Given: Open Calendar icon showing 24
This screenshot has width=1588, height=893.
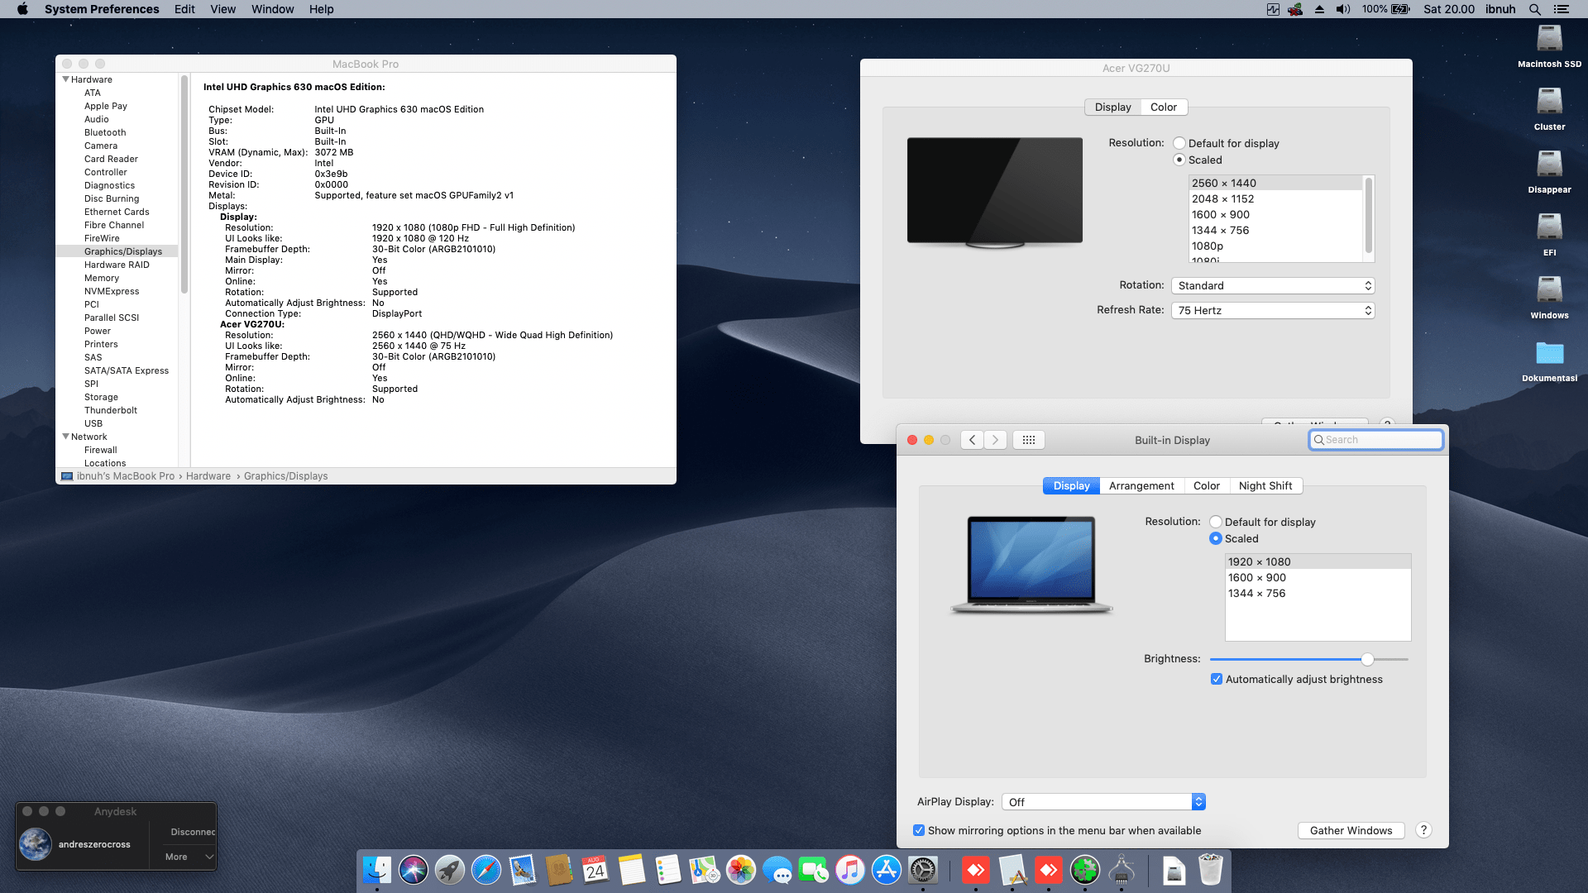Looking at the screenshot, I should [x=595, y=870].
